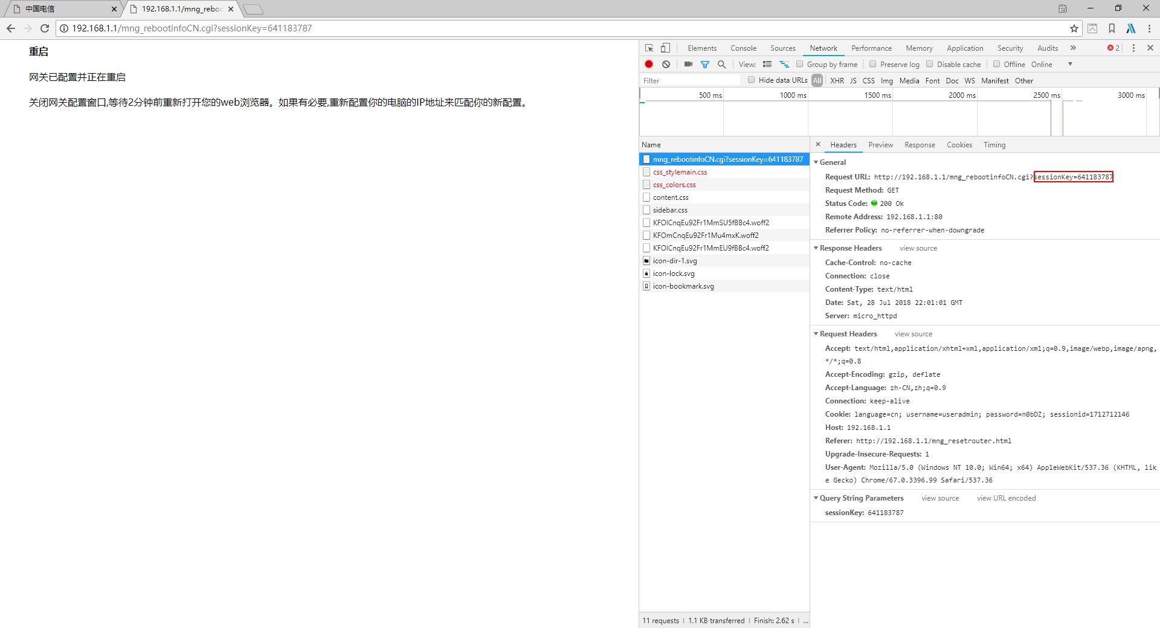The width and height of the screenshot is (1160, 628).
Task: Enable the Preserve log checkbox
Action: (x=872, y=64)
